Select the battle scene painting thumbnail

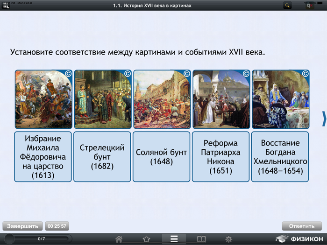(43, 99)
